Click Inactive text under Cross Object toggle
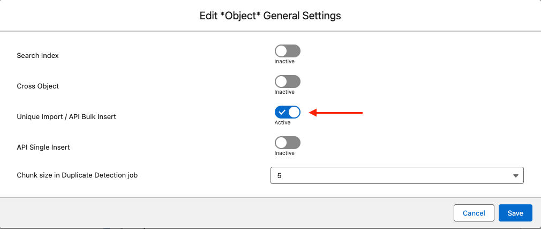 tap(284, 92)
